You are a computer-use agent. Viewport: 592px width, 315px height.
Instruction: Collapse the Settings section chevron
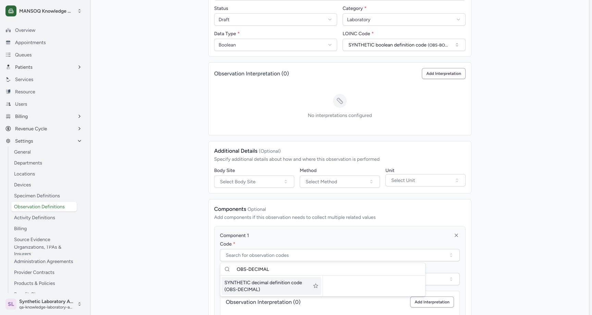[79, 141]
